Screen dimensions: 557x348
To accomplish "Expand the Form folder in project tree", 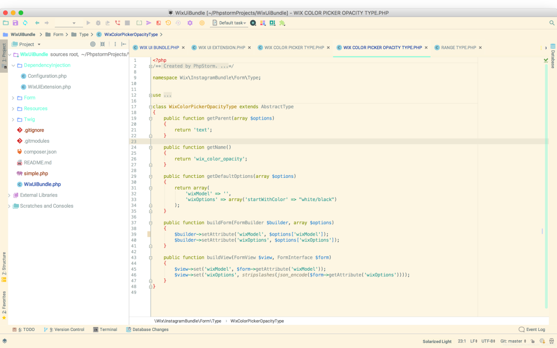I will tap(13, 97).
